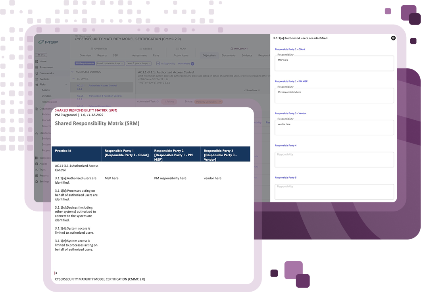
Task: Click the Risks flame icon
Action: pos(37,85)
